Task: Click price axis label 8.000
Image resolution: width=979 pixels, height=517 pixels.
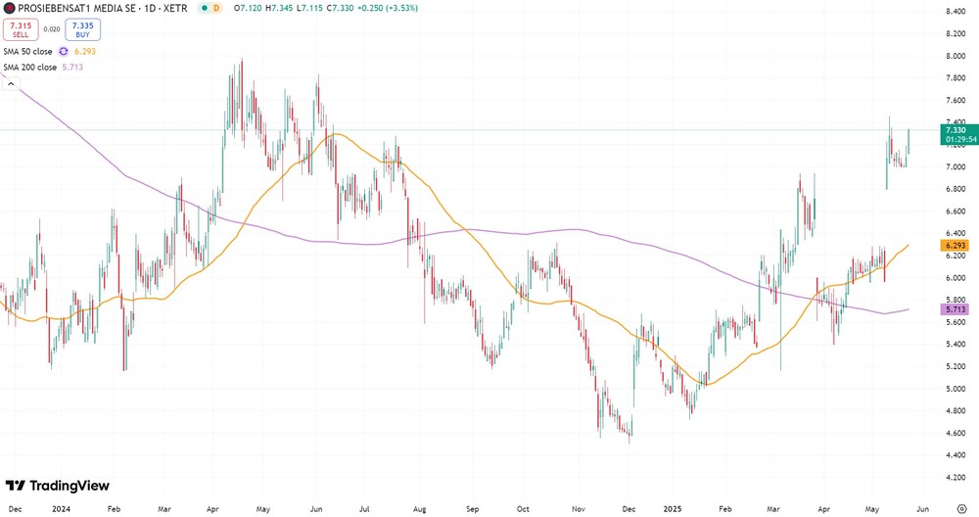Action: [956, 56]
